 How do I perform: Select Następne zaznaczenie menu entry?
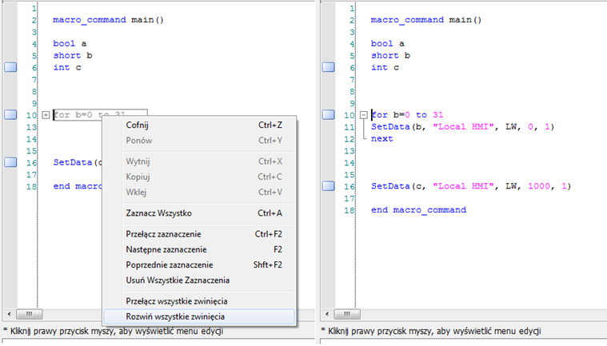(x=199, y=250)
